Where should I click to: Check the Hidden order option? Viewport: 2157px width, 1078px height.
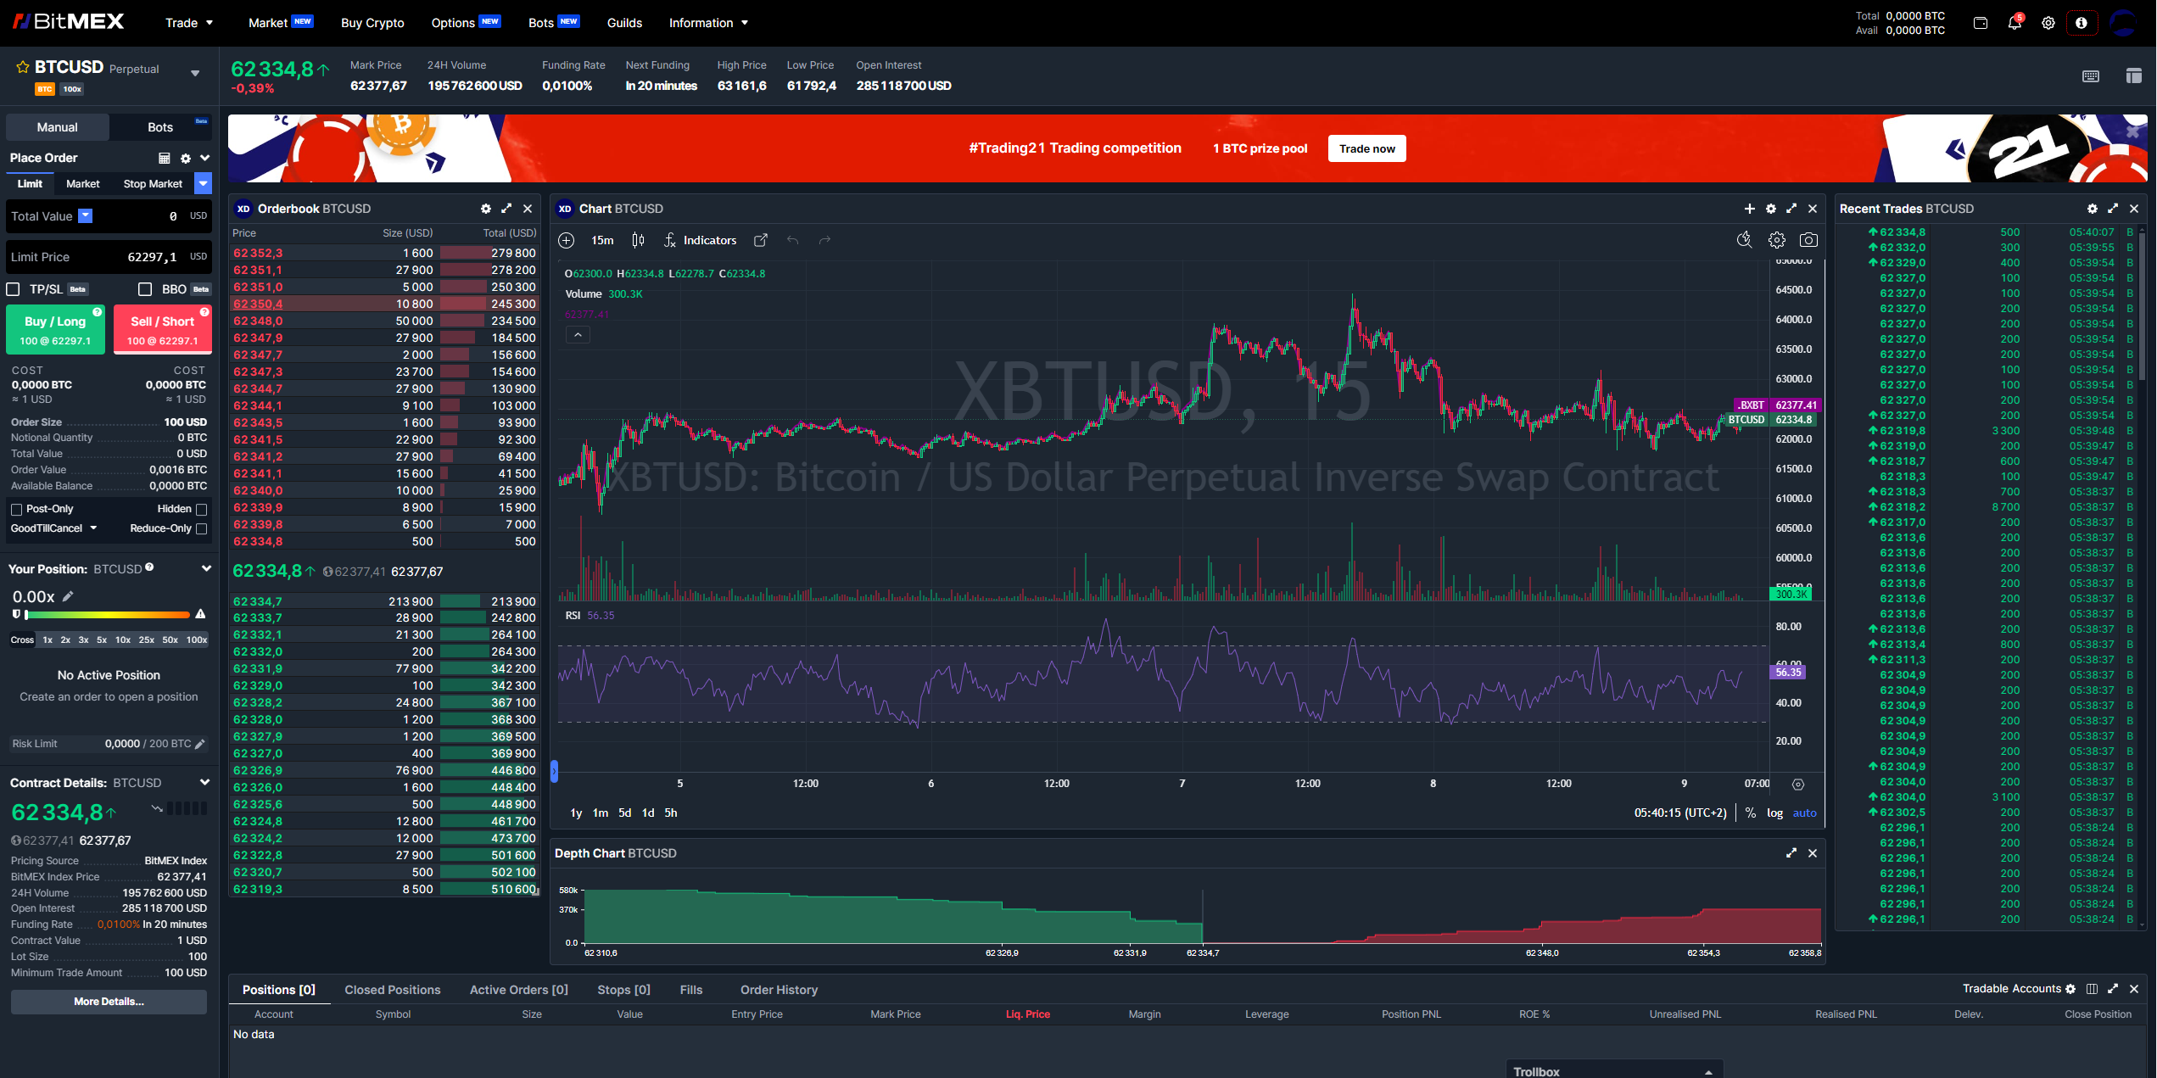[201, 509]
